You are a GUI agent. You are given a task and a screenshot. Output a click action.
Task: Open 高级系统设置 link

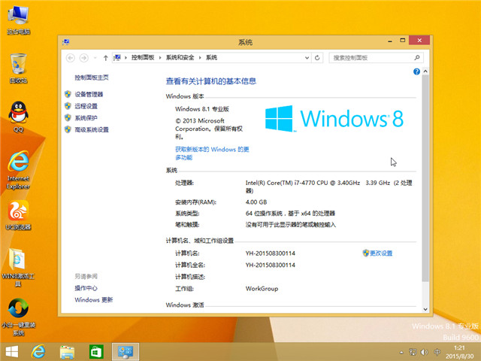pyautogui.click(x=92, y=129)
